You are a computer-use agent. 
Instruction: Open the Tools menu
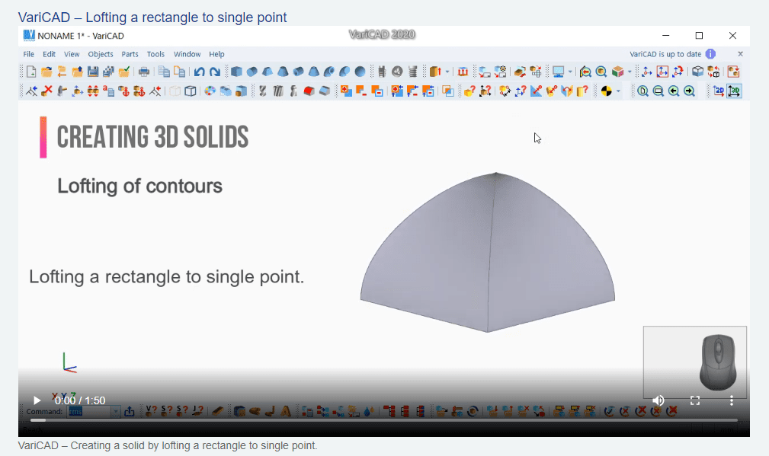click(x=155, y=54)
